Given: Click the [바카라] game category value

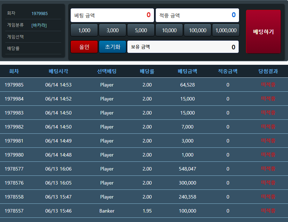Looking at the screenshot, I should click(39, 25).
